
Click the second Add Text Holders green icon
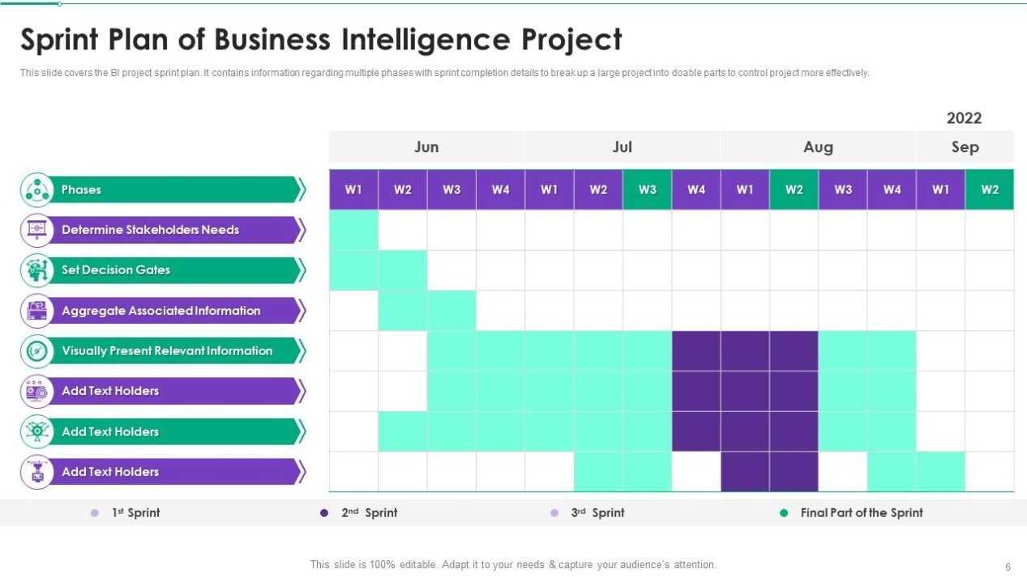pos(36,431)
